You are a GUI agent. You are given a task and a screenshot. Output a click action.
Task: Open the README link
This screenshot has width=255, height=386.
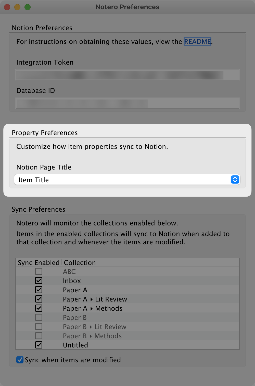[198, 42]
